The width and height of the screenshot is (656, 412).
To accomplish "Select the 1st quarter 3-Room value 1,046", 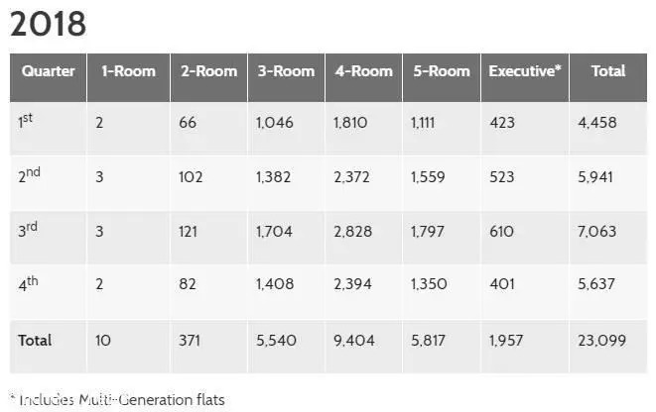I will tap(275, 123).
